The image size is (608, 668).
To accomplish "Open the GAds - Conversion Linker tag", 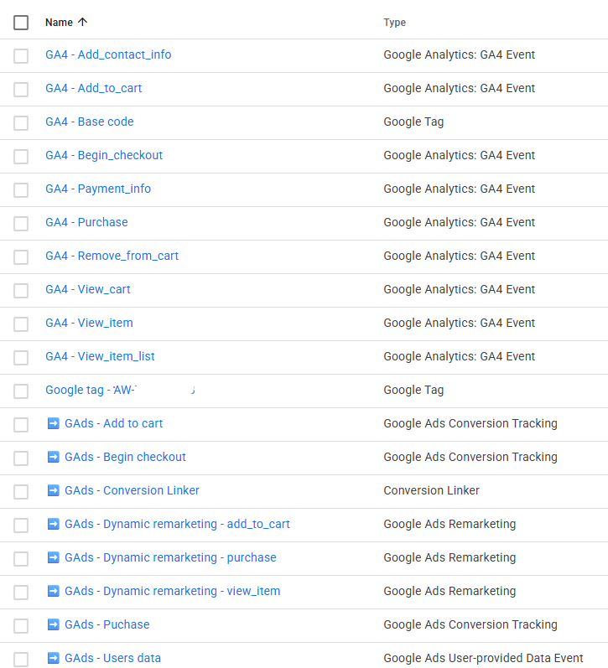I will [132, 490].
